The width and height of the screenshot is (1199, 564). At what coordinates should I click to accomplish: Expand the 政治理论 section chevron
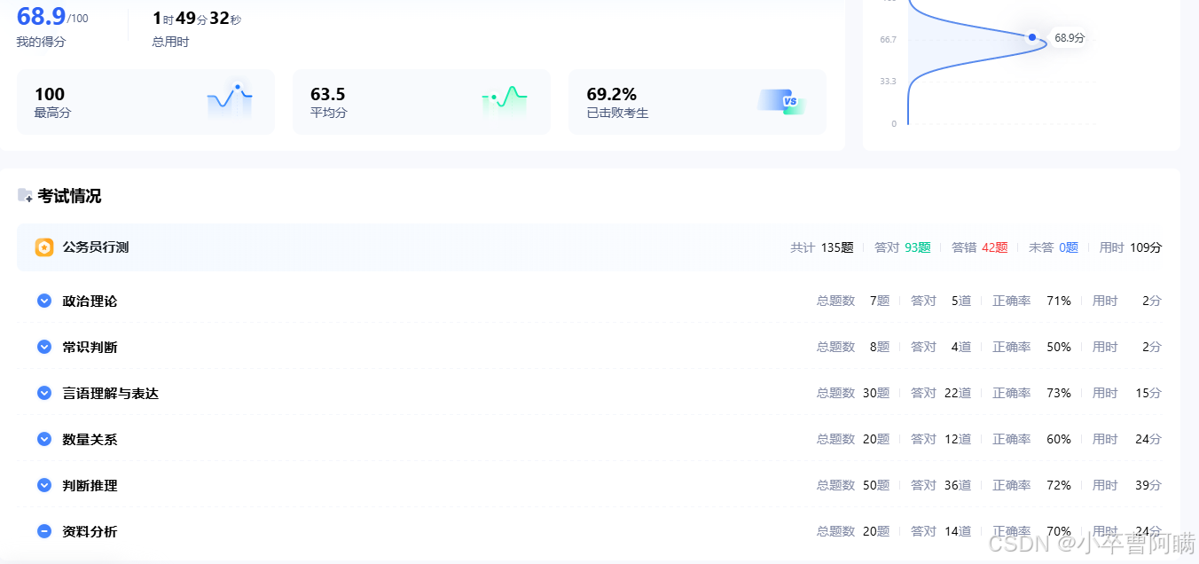44,301
